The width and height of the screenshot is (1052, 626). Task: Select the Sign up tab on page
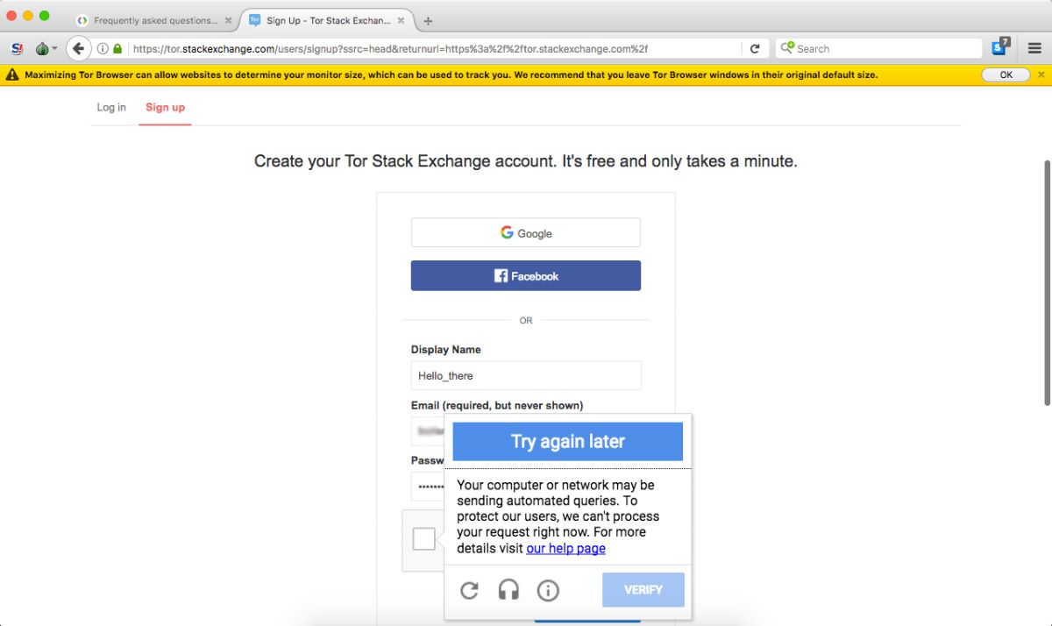coord(165,107)
